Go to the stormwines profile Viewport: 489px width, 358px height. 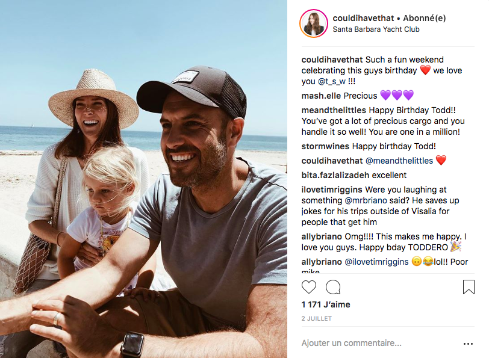pyautogui.click(x=326, y=146)
